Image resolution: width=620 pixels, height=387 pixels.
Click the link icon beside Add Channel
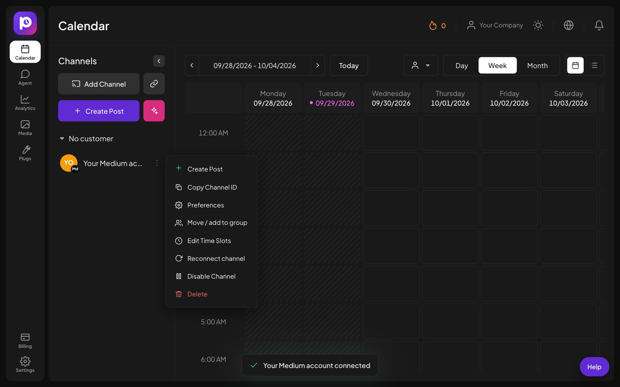tap(154, 84)
